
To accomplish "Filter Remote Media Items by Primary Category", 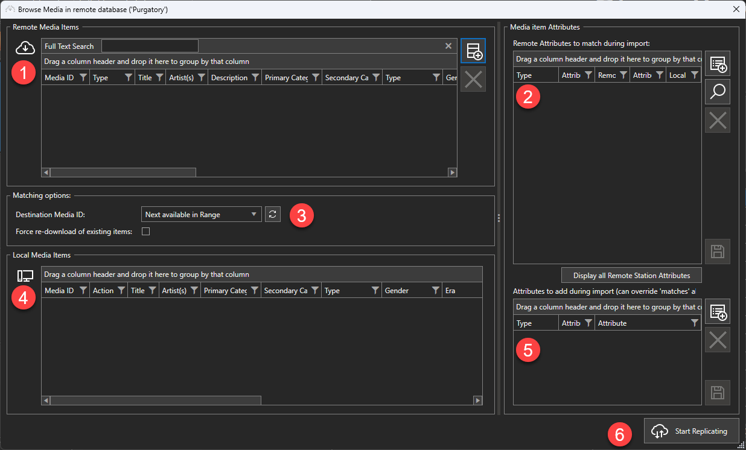I will [315, 77].
